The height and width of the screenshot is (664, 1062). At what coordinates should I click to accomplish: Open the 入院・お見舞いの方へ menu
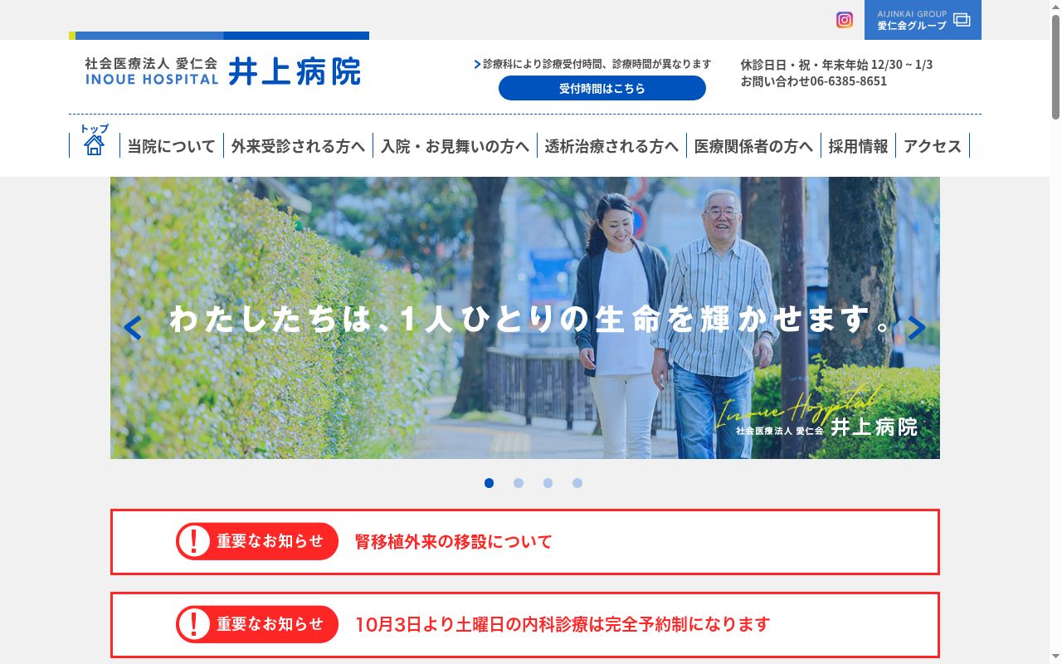[x=455, y=146]
